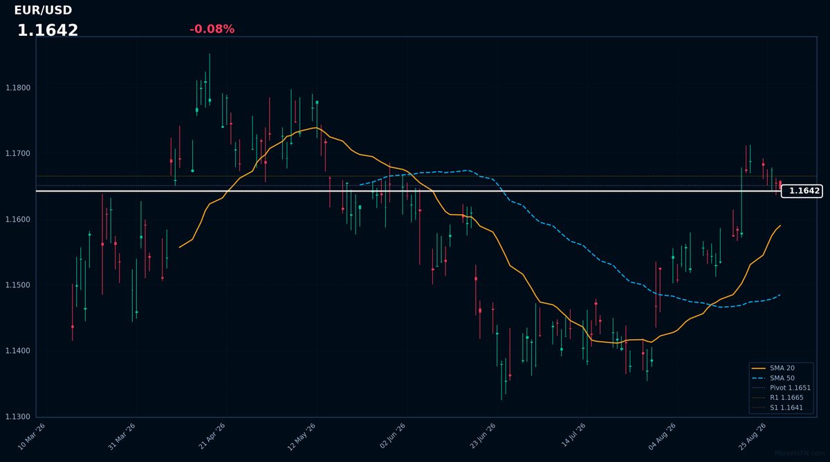The height and width of the screenshot is (462, 830).
Task: Click the -0.08% change value
Action: 212,29
